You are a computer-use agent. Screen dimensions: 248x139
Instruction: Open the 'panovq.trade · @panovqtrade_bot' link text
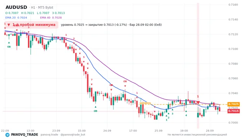pyautogui.click(x=63, y=135)
